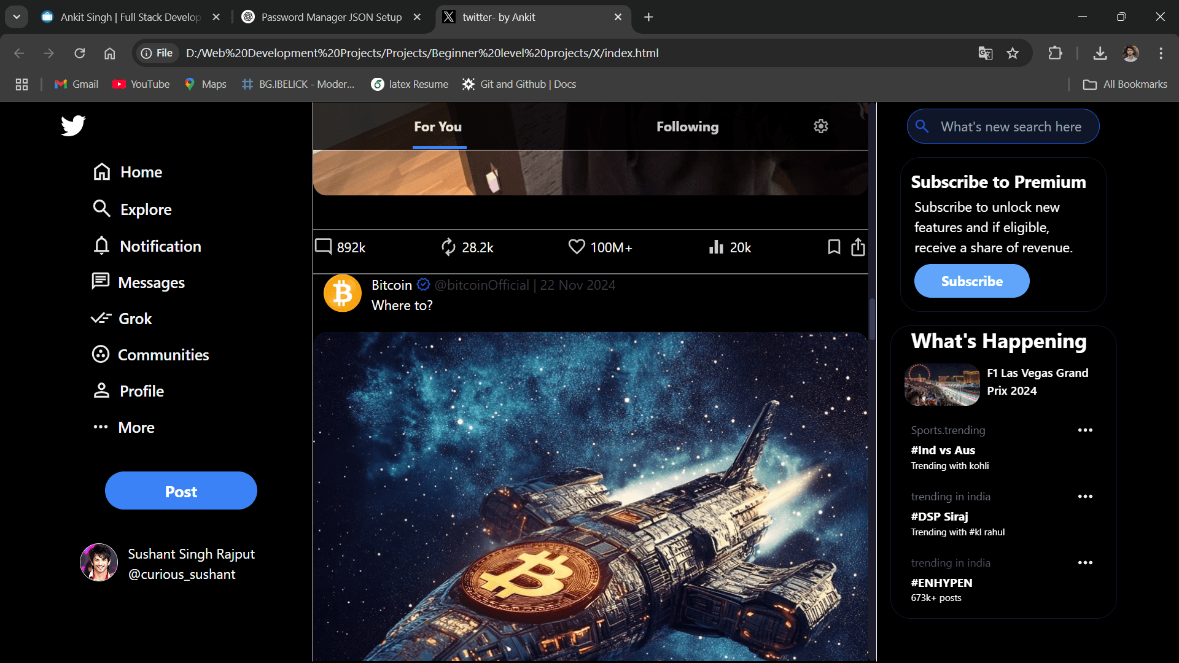Bookmark this page with star icon
The width and height of the screenshot is (1179, 663).
point(1013,53)
